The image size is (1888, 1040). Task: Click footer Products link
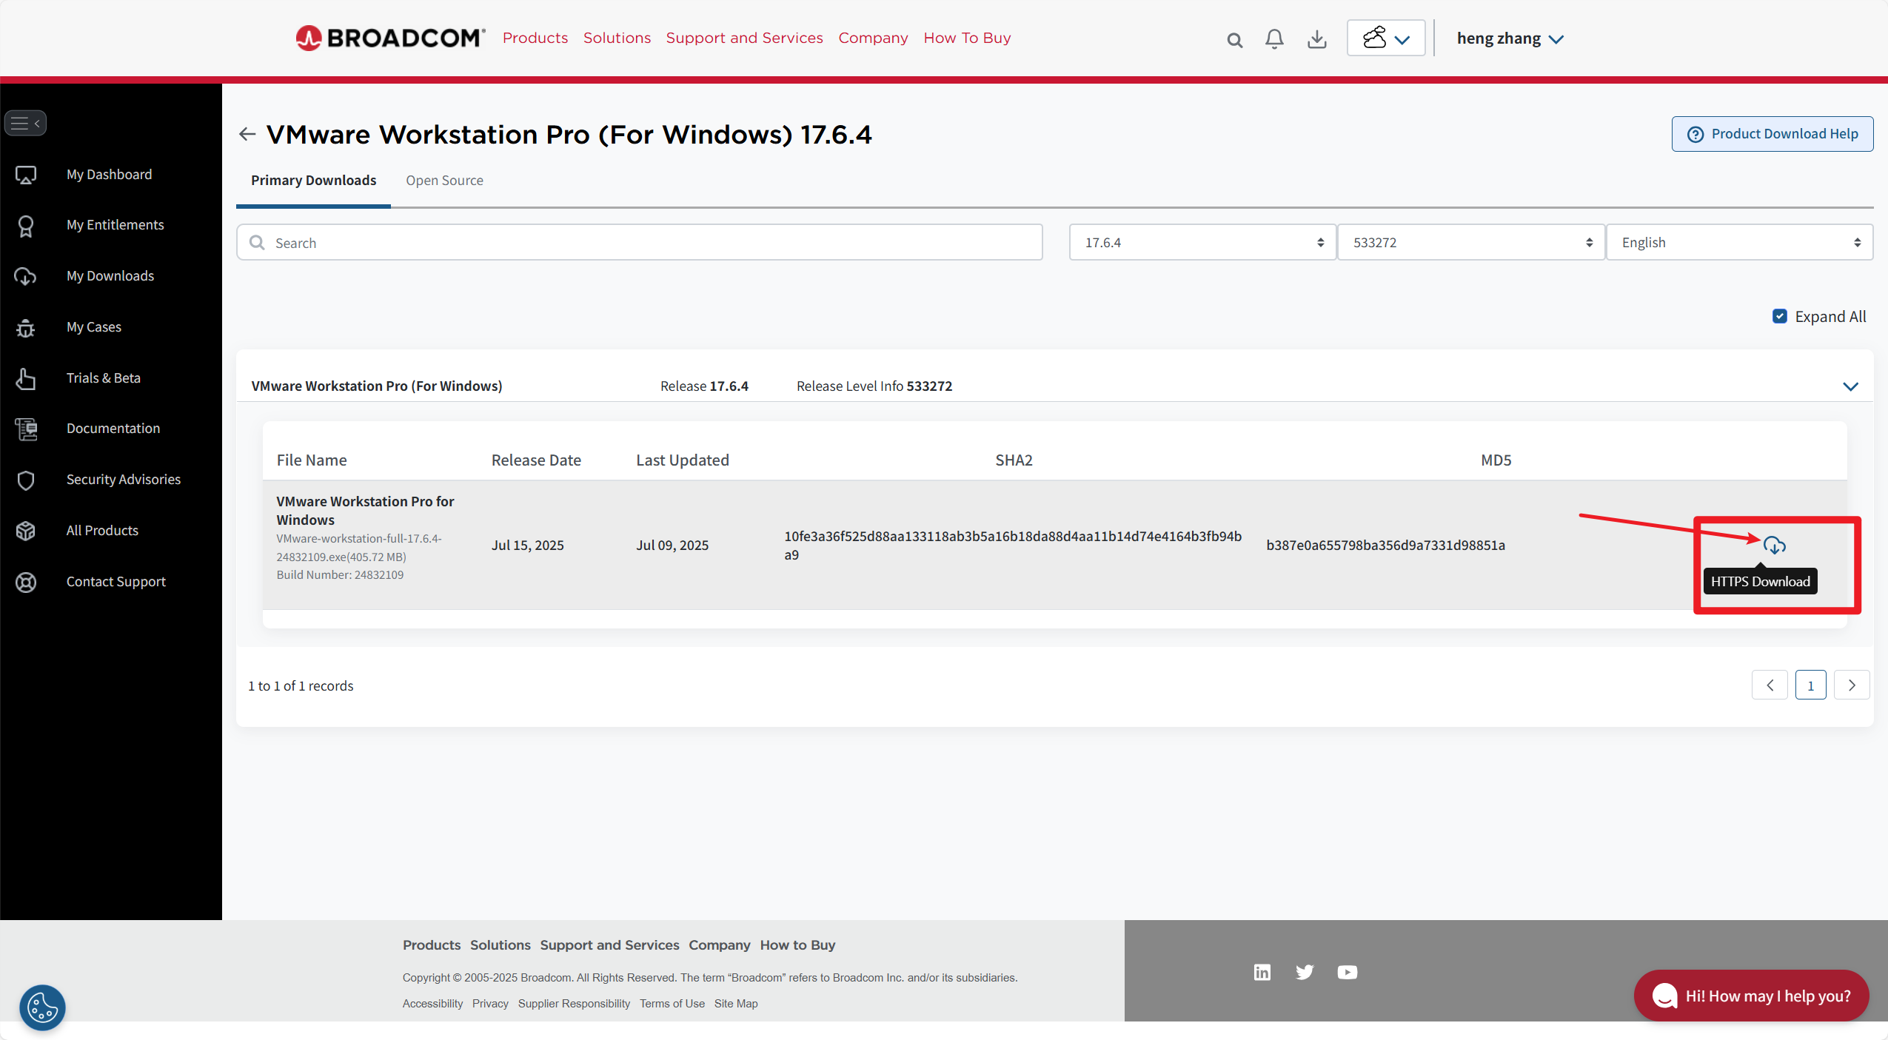[x=432, y=945]
